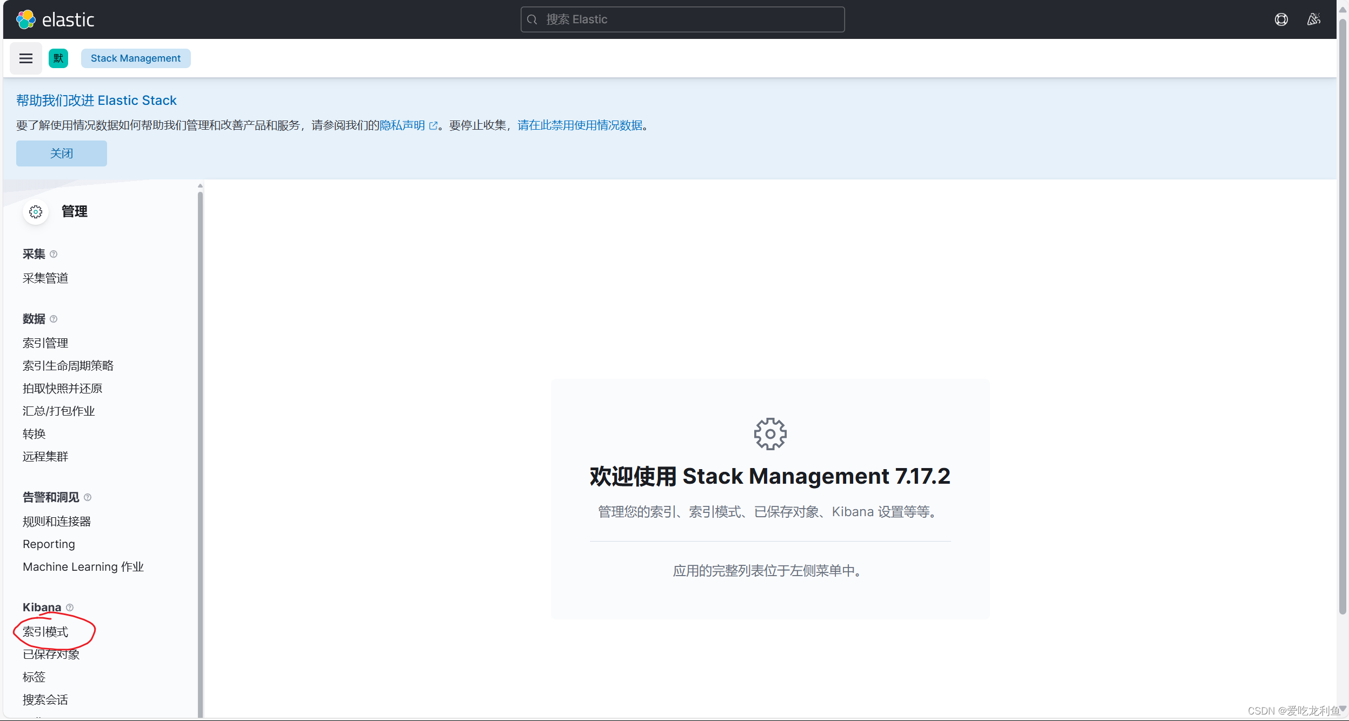Open 已保存对象 under Kibana
This screenshot has height=721, width=1349.
coord(51,655)
